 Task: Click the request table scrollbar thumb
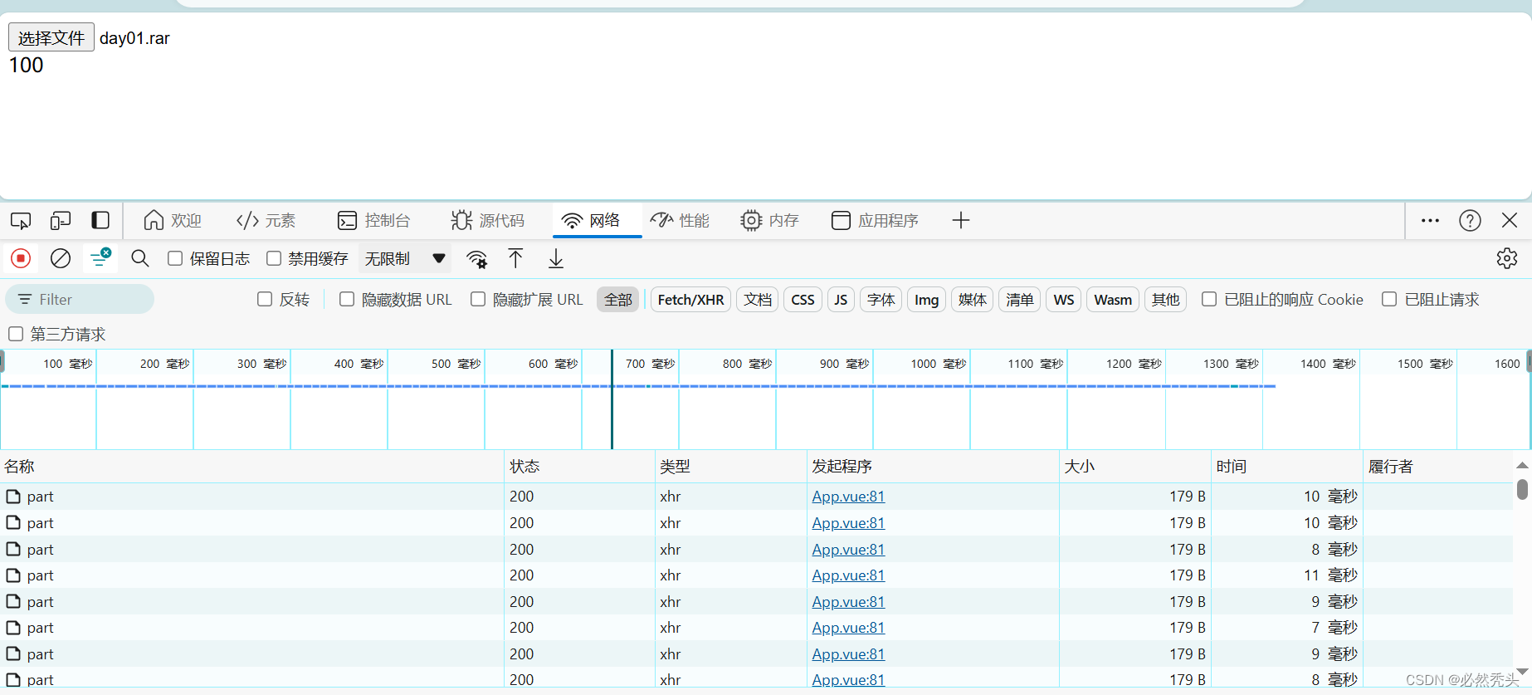coord(1522,489)
